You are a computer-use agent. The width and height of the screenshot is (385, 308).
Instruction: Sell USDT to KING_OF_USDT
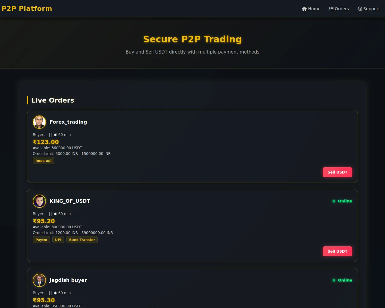tap(337, 251)
